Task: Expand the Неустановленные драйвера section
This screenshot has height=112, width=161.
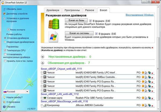Action: pyautogui.click(x=42, y=57)
